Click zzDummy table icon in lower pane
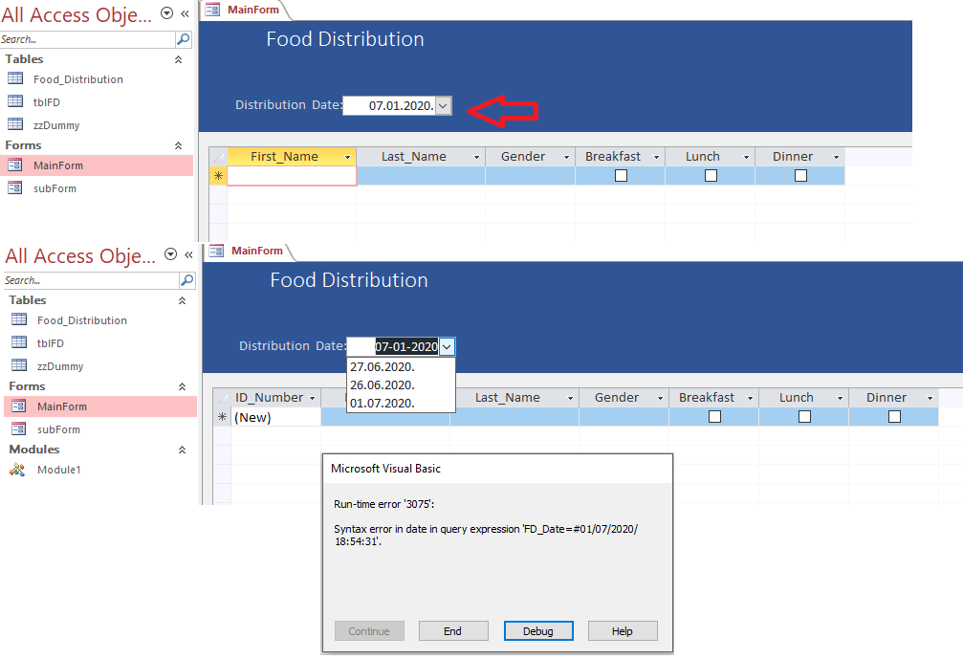Image resolution: width=963 pixels, height=659 pixels. point(19,364)
